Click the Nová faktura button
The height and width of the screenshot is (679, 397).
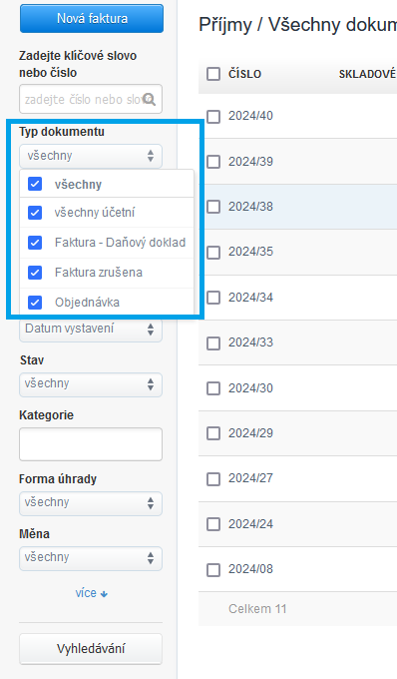pos(92,19)
